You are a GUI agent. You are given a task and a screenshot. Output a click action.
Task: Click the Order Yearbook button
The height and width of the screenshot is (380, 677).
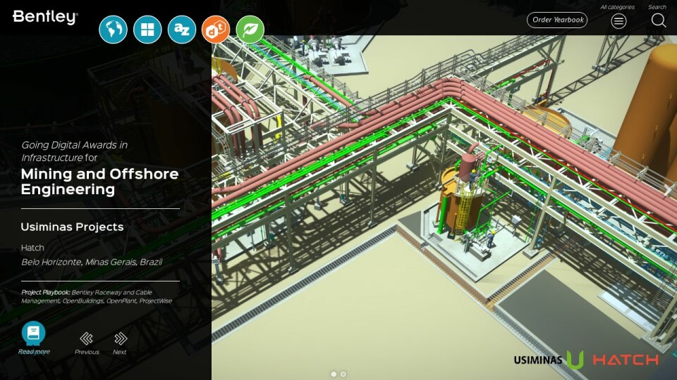[557, 20]
